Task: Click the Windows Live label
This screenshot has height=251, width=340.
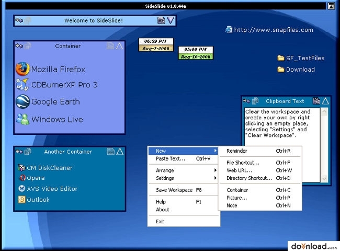Action: pos(57,119)
